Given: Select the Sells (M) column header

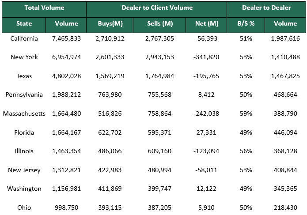Looking at the screenshot, I should pyautogui.click(x=159, y=24).
